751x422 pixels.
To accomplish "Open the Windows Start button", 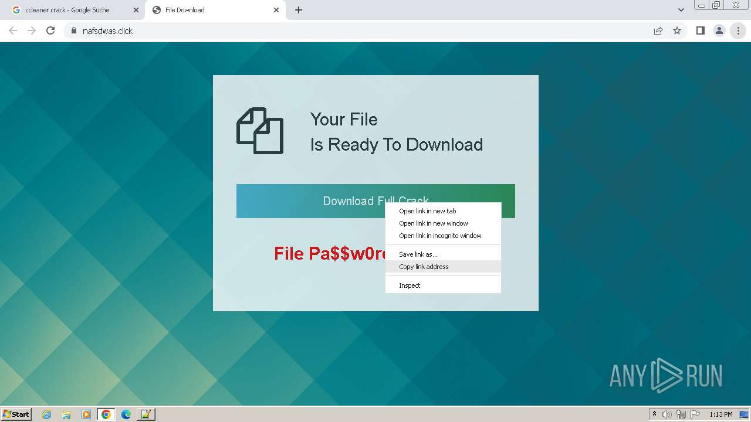I will pyautogui.click(x=16, y=414).
